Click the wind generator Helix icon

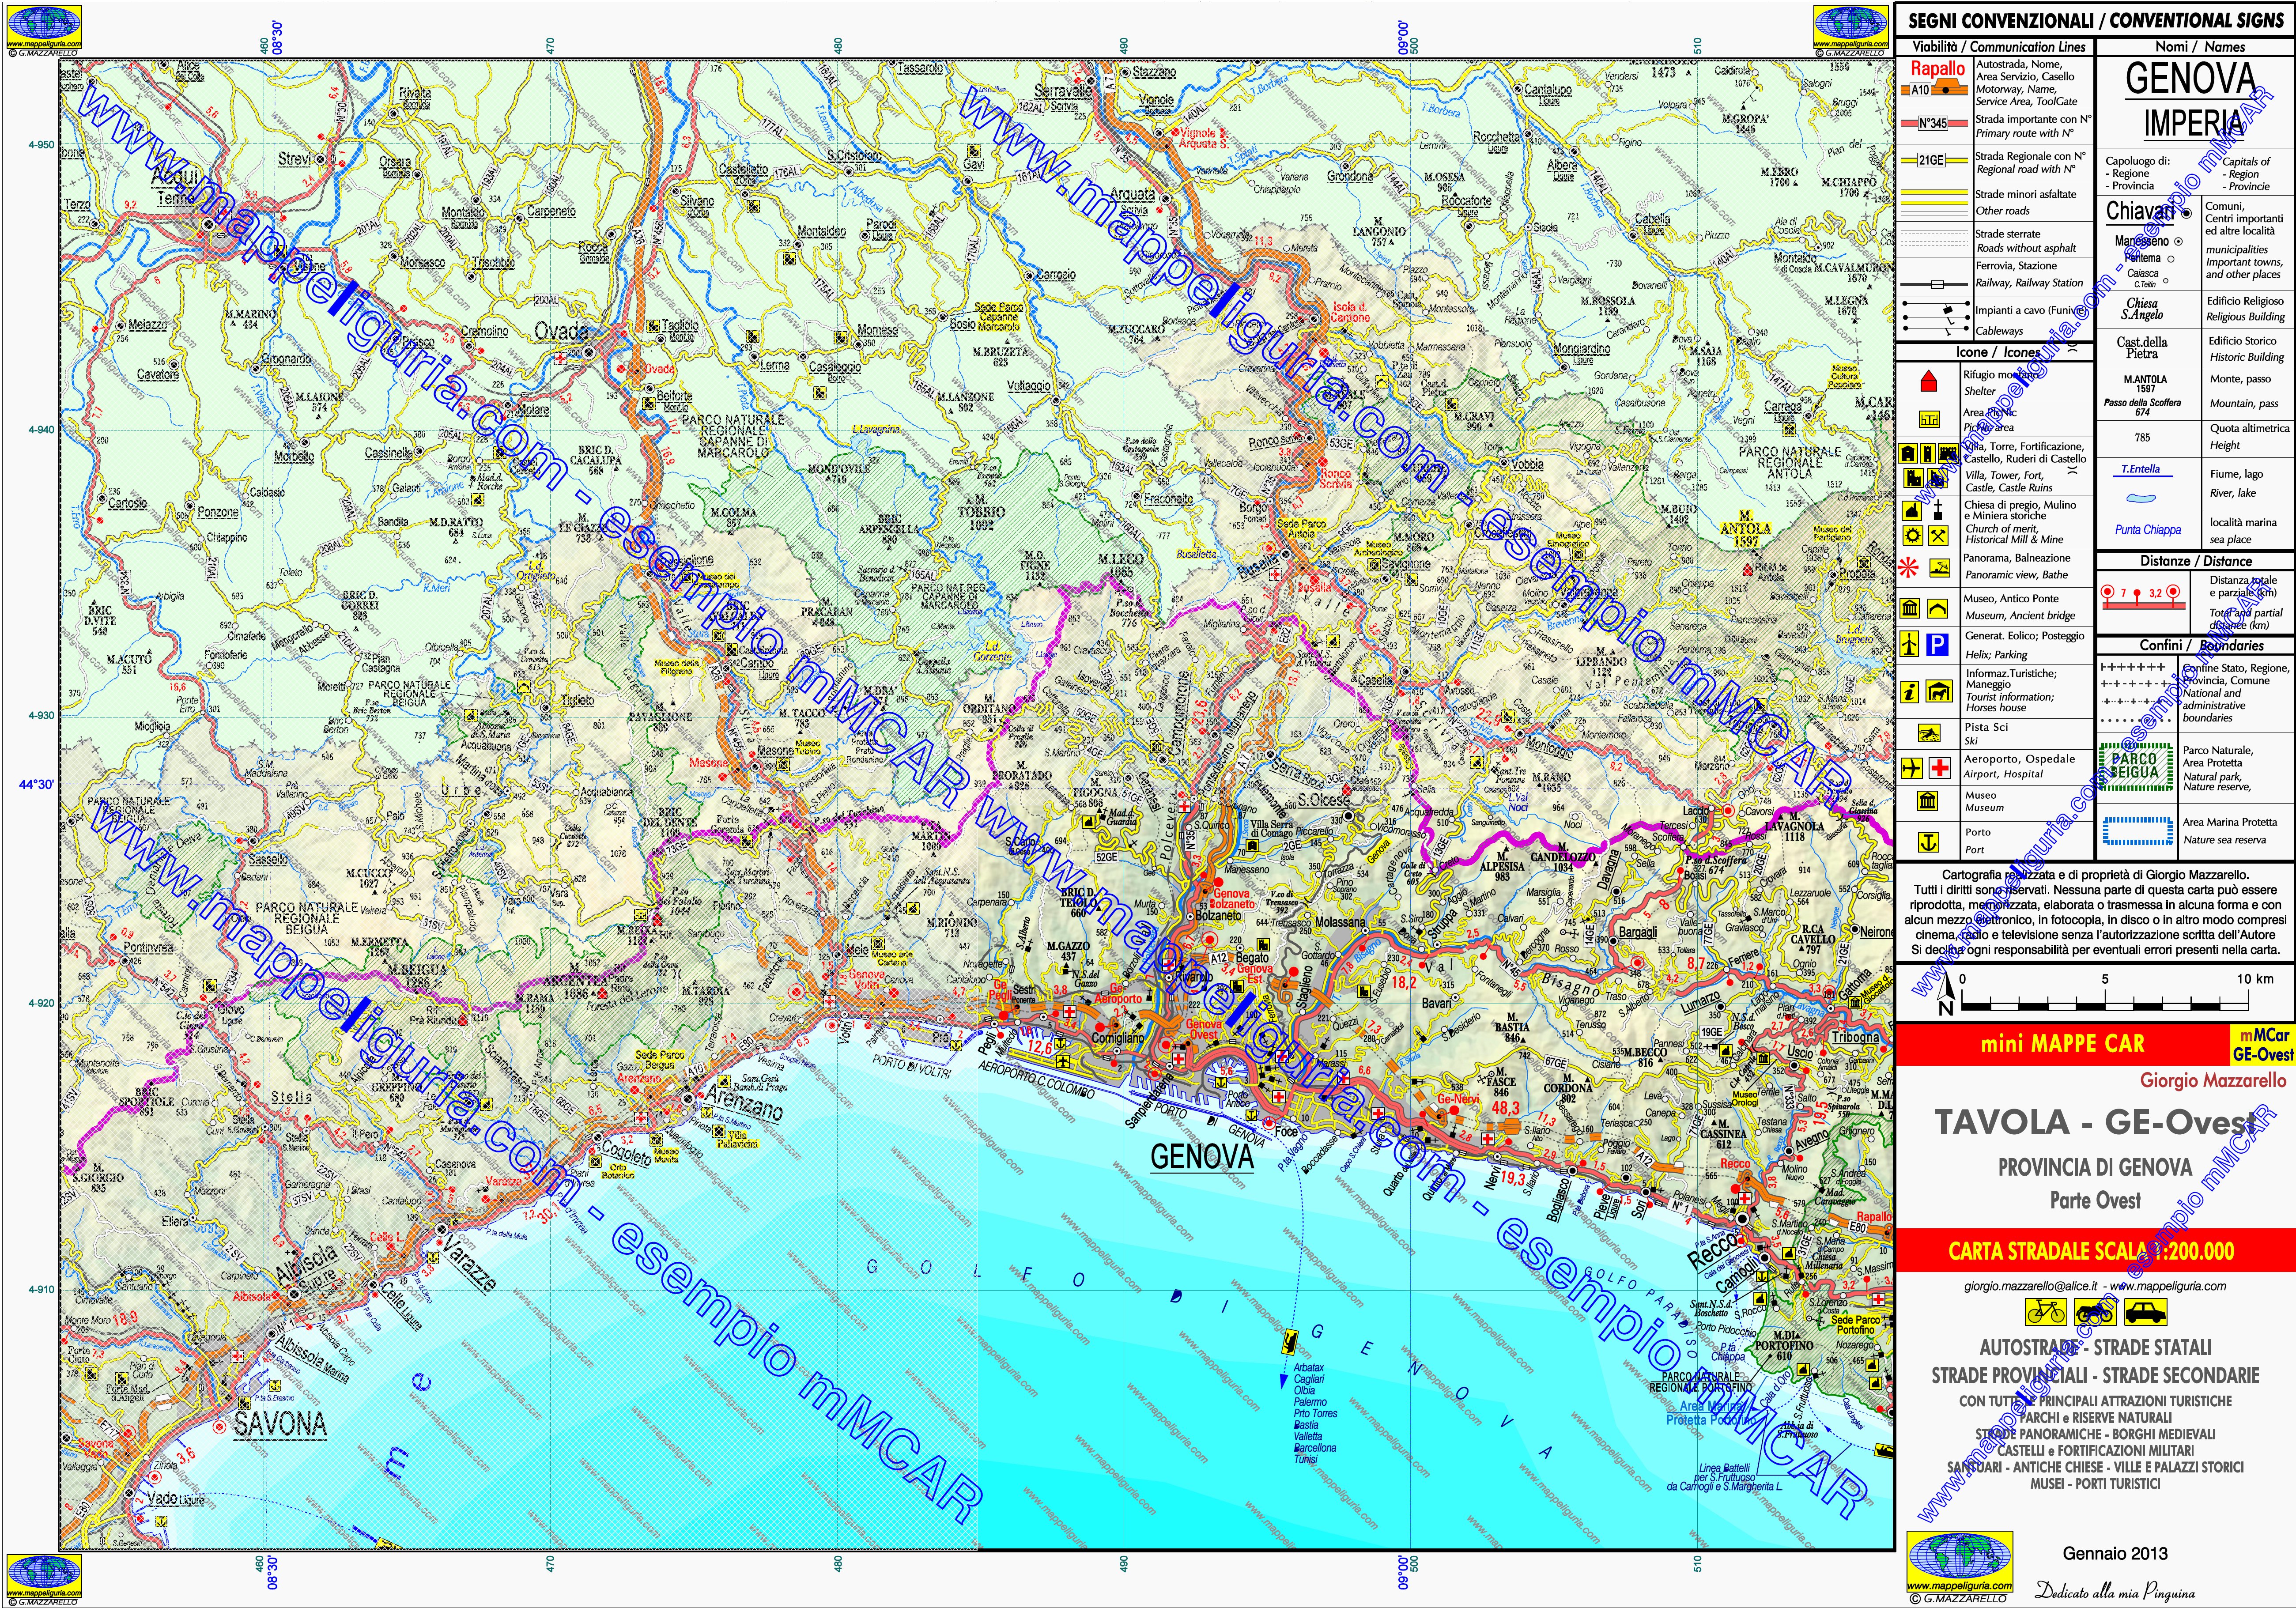1909,644
